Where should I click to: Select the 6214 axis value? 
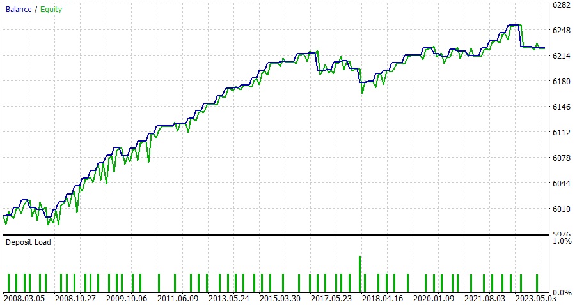561,56
